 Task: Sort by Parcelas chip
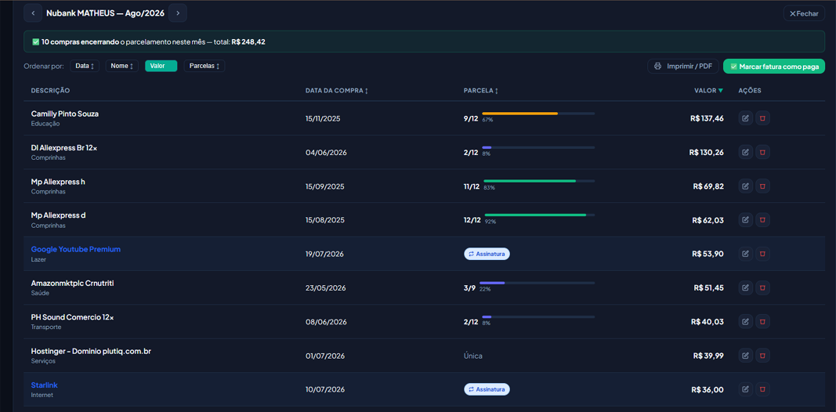point(204,66)
